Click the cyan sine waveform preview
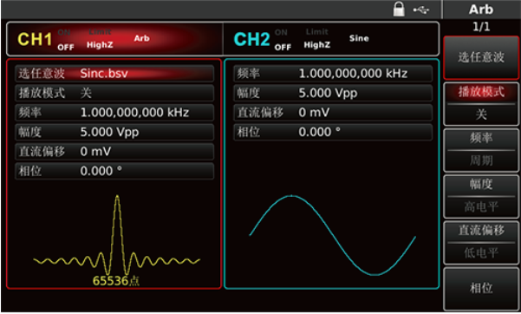 332,235
